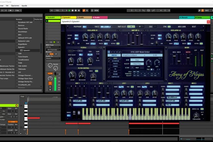The width and height of the screenshot is (213, 142).
Task: Set Monitor to In
Action: [x=48, y=54]
